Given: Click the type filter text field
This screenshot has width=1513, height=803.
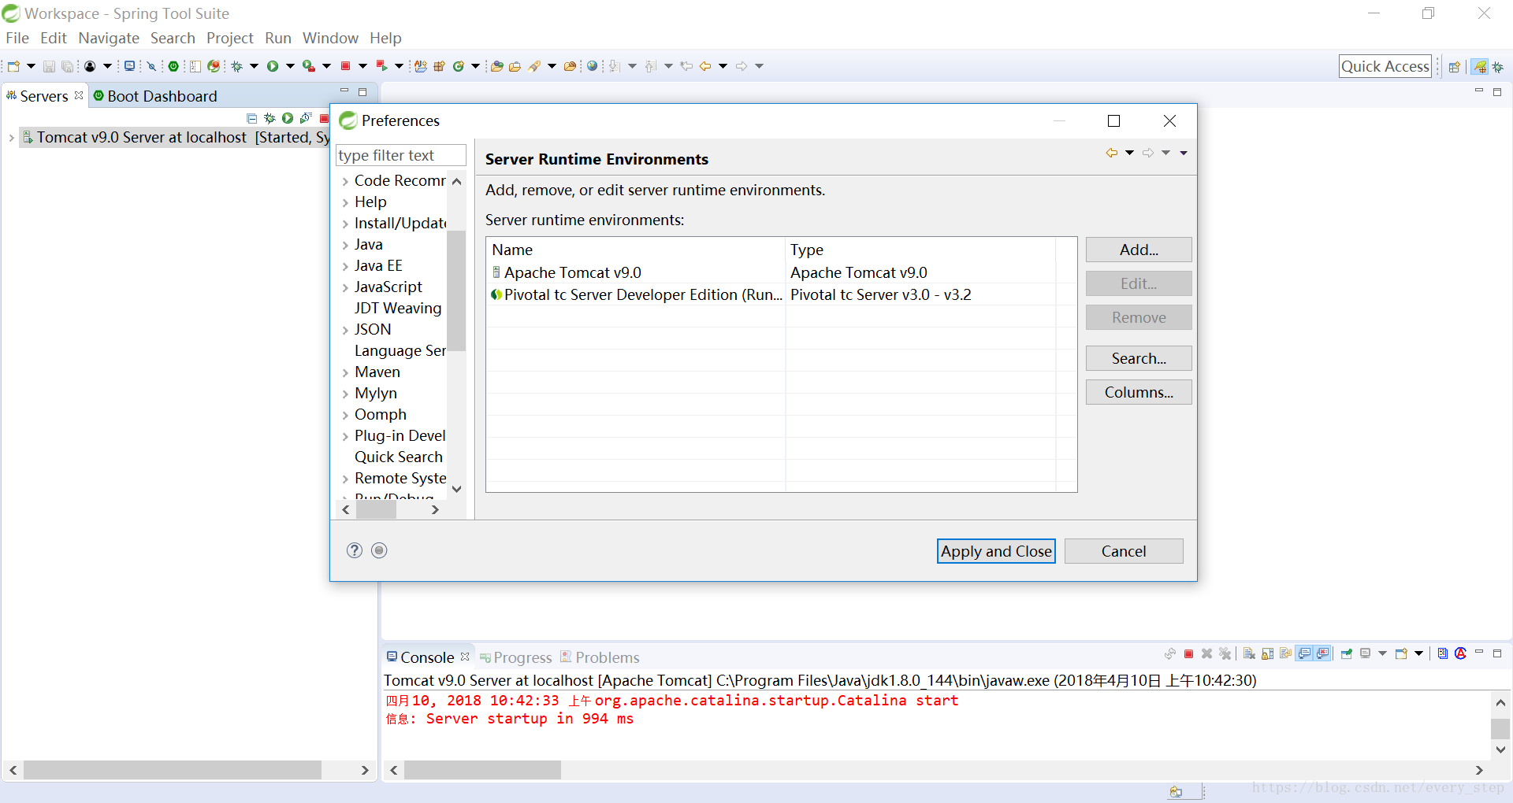Looking at the screenshot, I should 401,155.
